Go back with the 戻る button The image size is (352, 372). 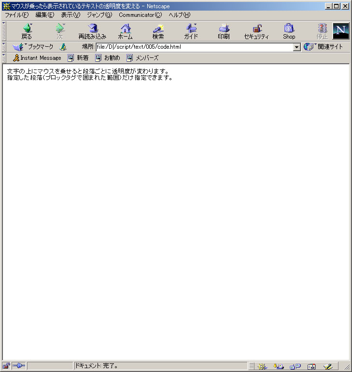click(x=27, y=31)
